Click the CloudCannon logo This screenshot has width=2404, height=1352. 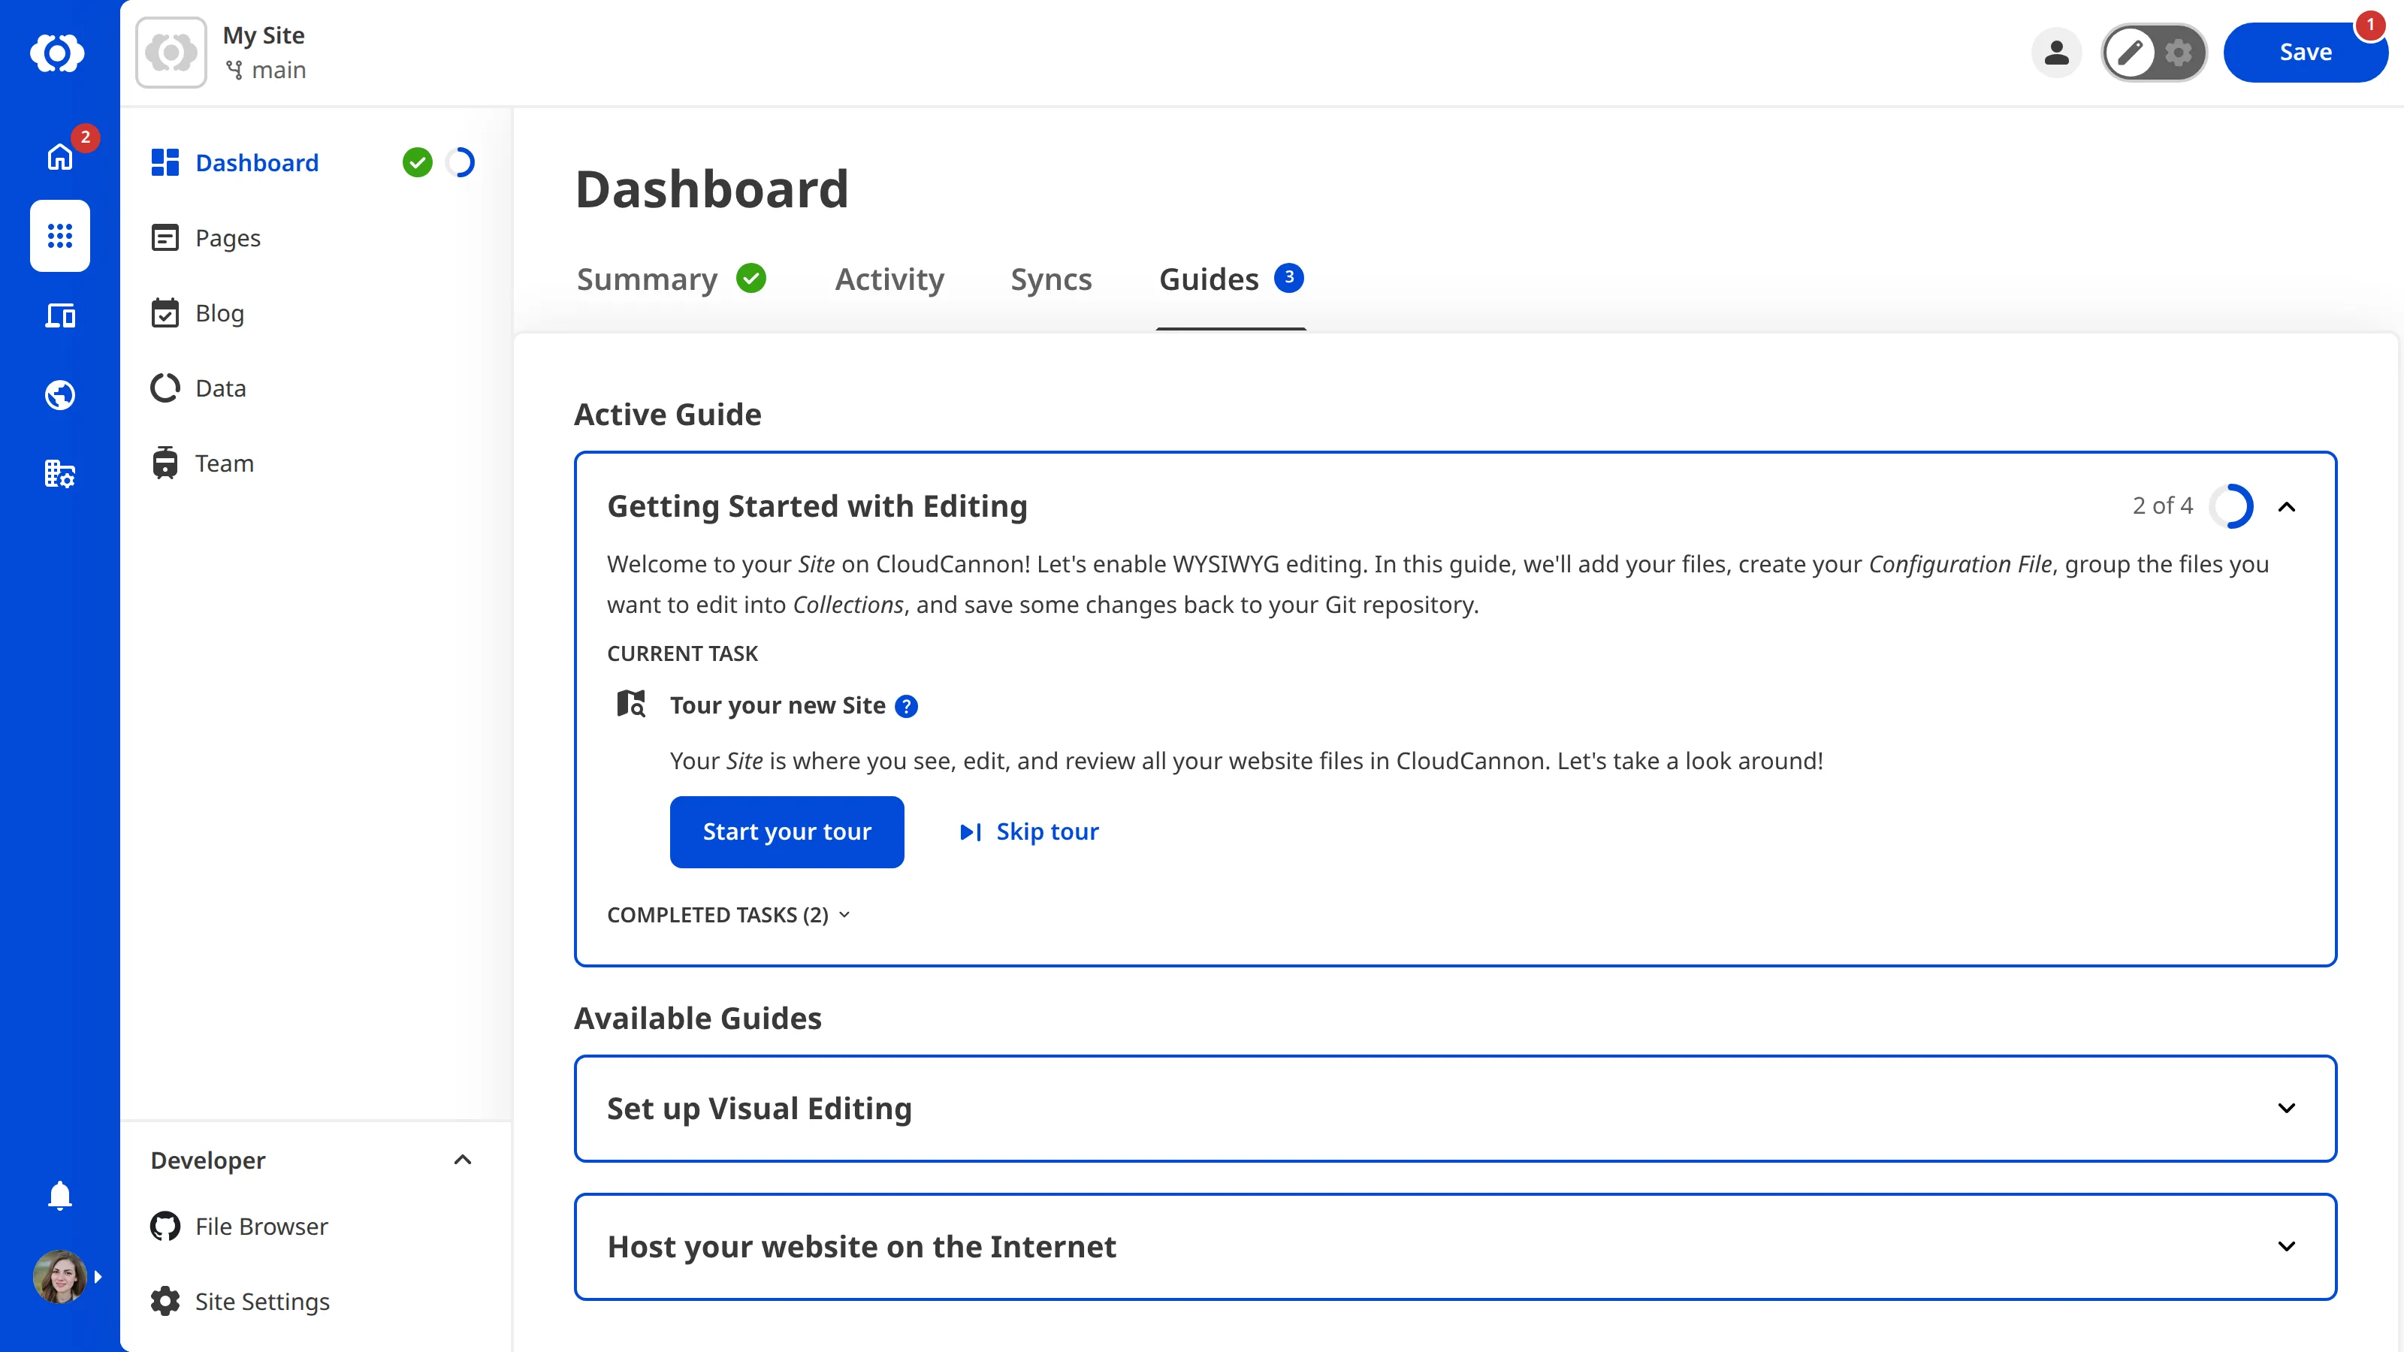[x=59, y=53]
